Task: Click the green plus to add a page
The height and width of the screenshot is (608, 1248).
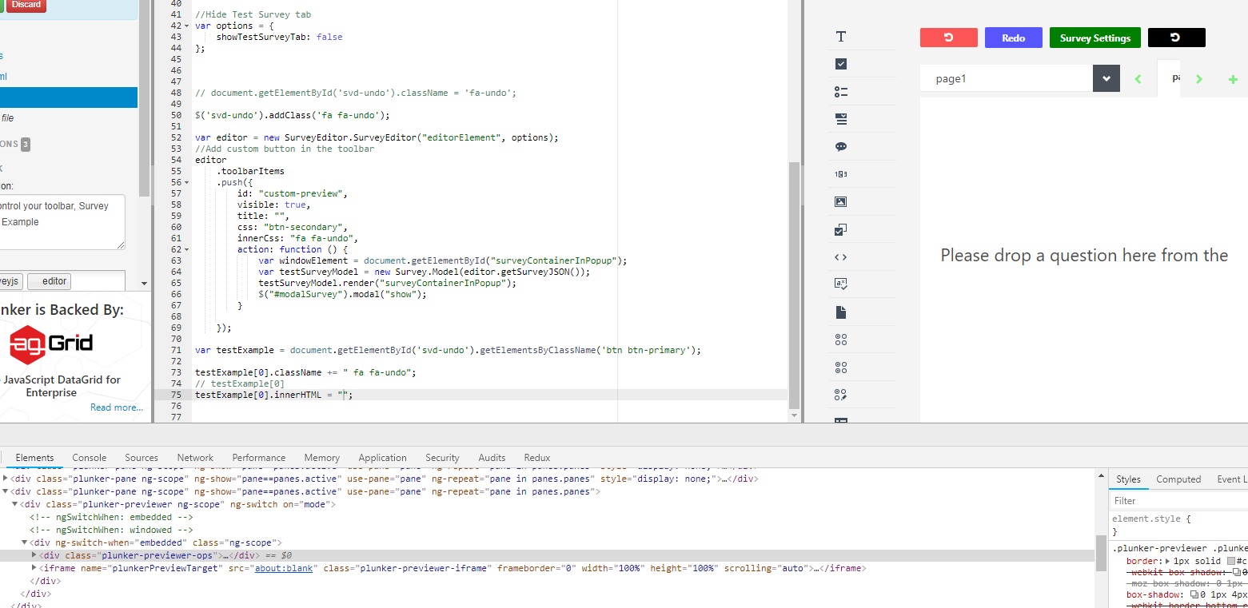Action: (x=1232, y=78)
